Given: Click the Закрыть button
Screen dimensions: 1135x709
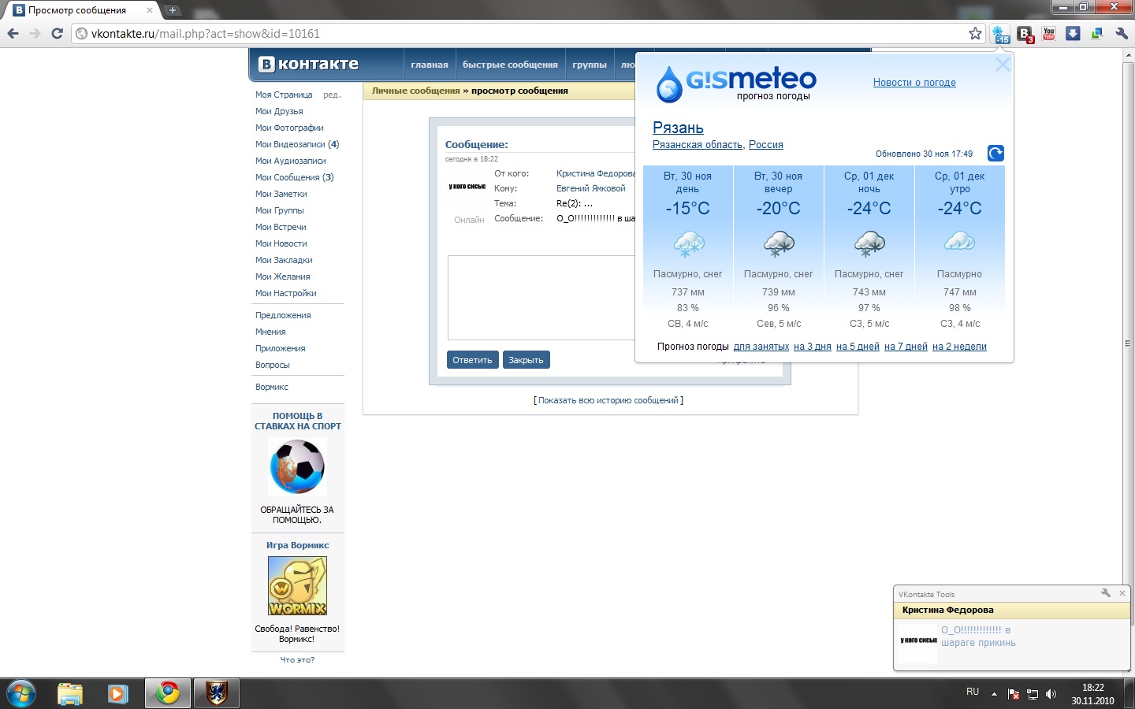Looking at the screenshot, I should [x=526, y=360].
